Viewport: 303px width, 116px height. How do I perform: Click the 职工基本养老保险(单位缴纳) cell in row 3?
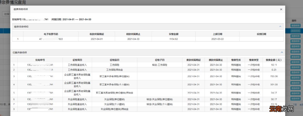114,76
